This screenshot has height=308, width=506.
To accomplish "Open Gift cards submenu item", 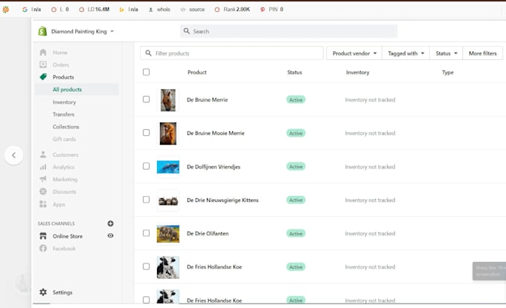I will 64,139.
